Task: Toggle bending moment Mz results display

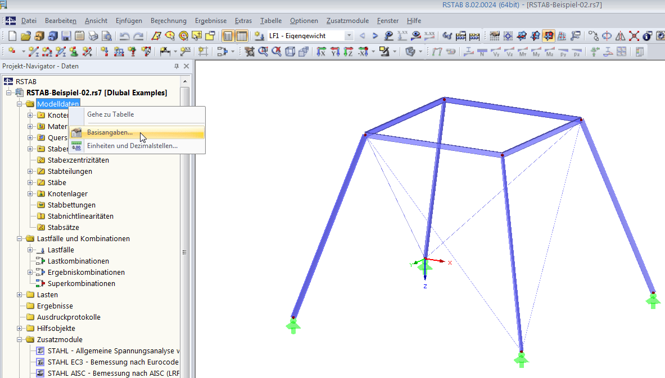Action: tap(550, 52)
